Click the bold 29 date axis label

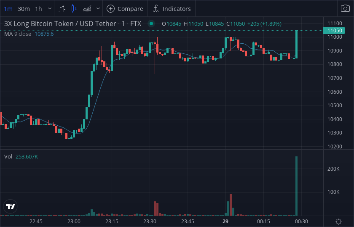(x=225, y=222)
